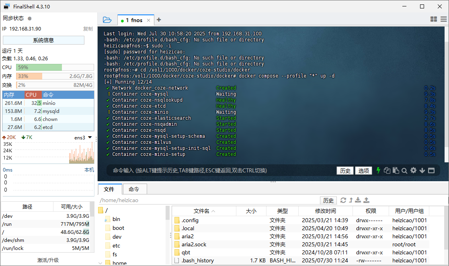Click the 系统信息 button
449x266 pixels.
(43, 40)
